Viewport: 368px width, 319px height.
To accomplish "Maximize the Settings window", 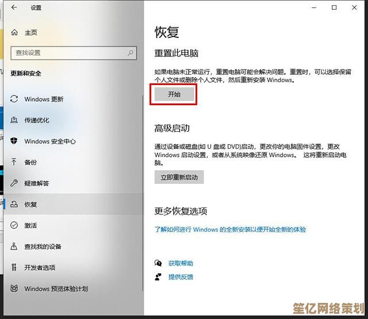I will (x=334, y=7).
